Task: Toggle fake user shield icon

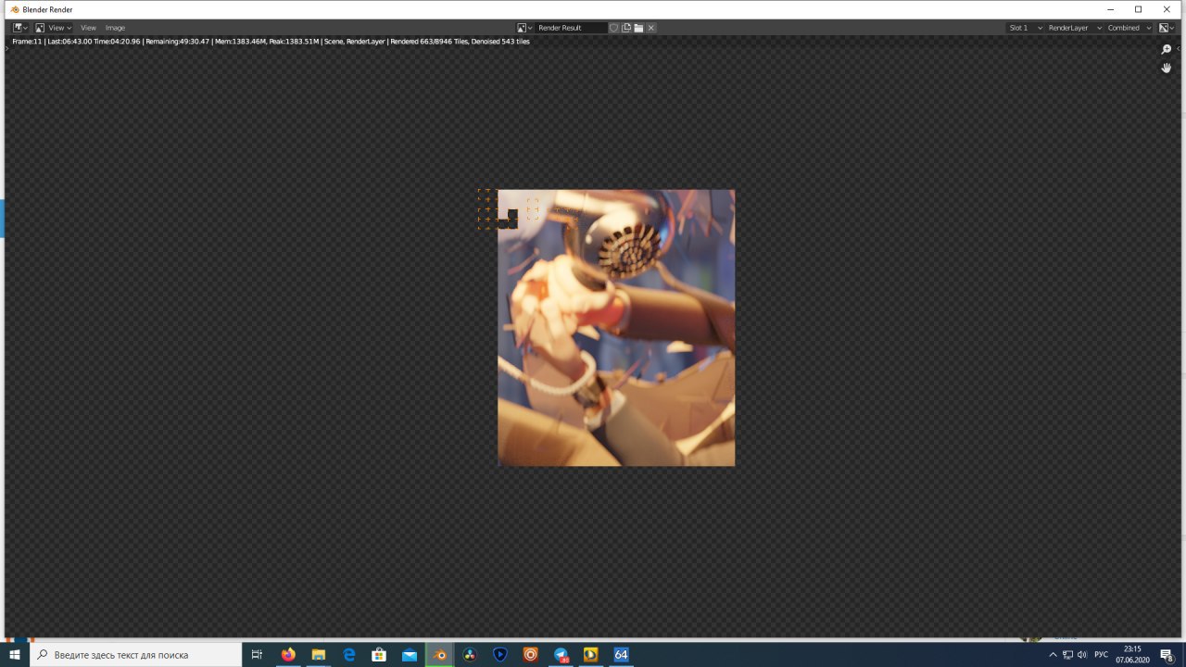Action: point(614,28)
